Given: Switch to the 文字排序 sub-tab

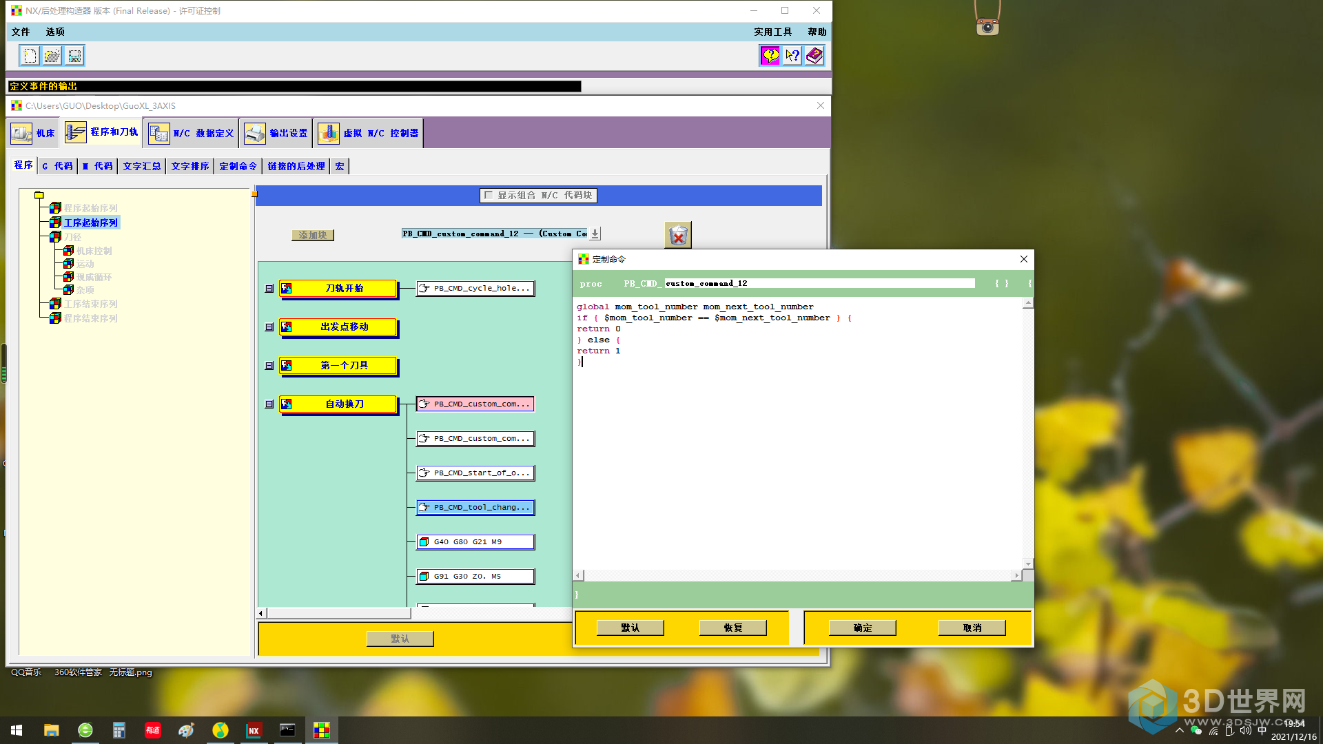Looking at the screenshot, I should (190, 166).
